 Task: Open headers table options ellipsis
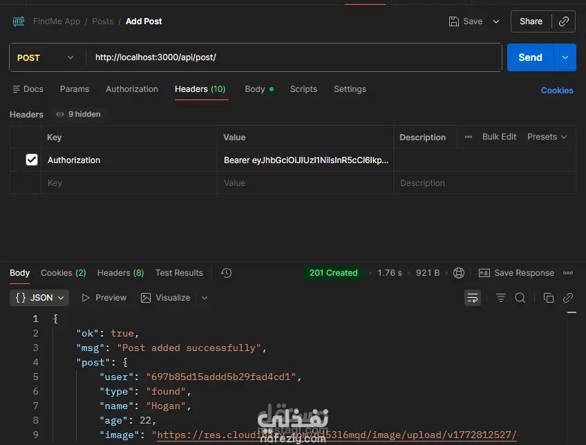click(x=469, y=137)
